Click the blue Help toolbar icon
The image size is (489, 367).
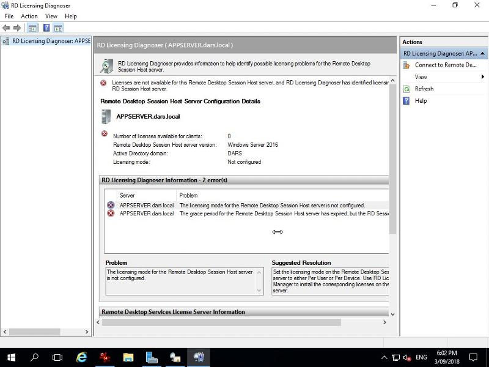[x=46, y=28]
